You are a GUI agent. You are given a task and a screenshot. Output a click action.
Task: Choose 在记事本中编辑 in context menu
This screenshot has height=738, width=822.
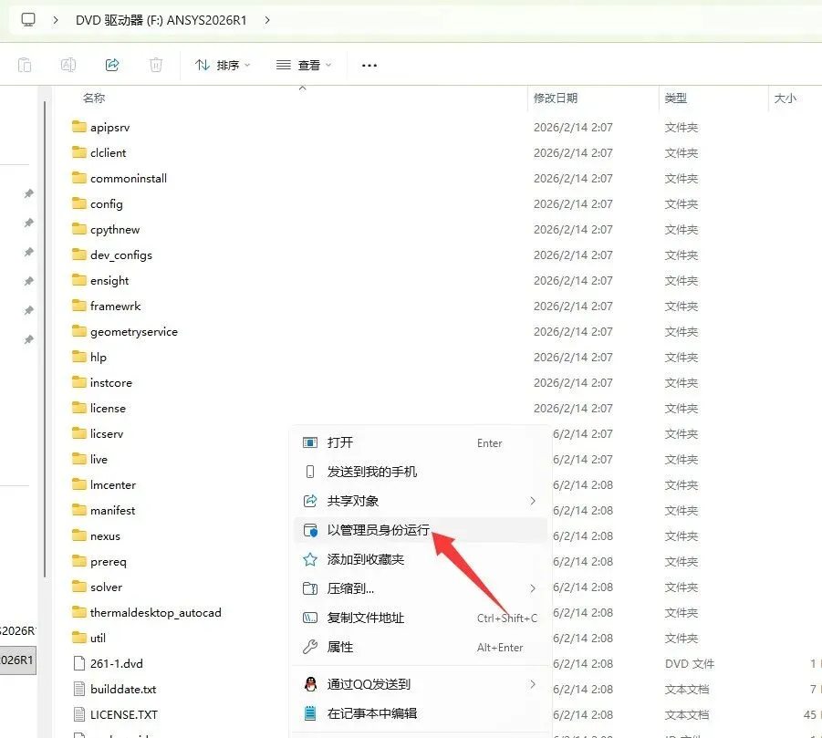[421, 713]
